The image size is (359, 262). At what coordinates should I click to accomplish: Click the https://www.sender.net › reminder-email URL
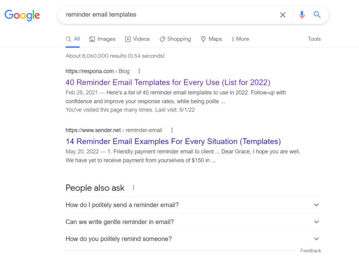point(114,130)
